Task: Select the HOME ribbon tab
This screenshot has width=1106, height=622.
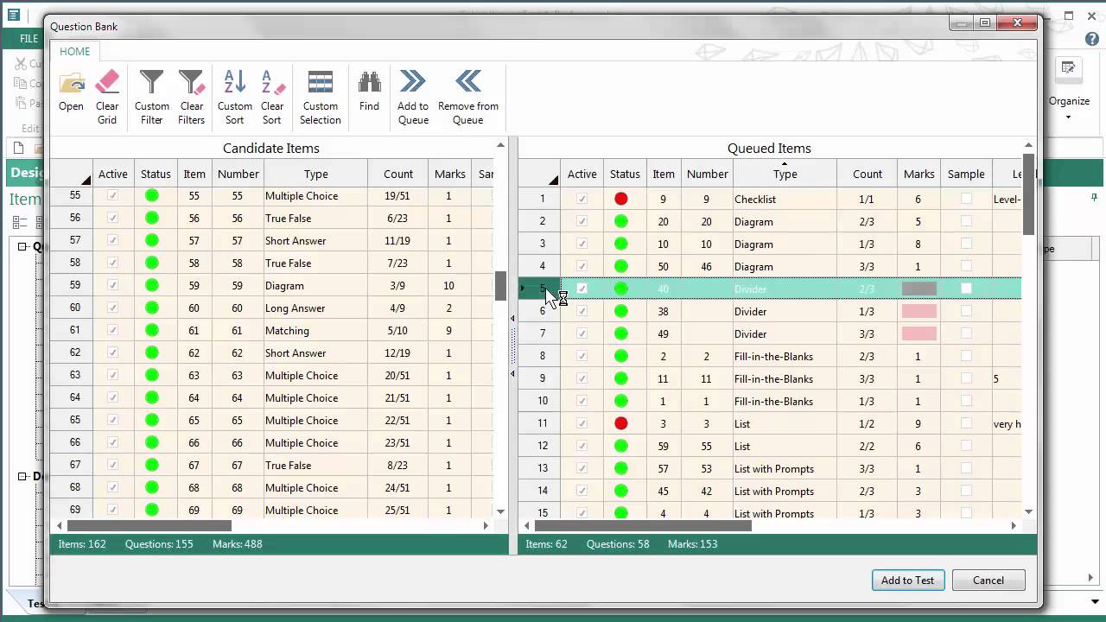Action: click(x=75, y=52)
